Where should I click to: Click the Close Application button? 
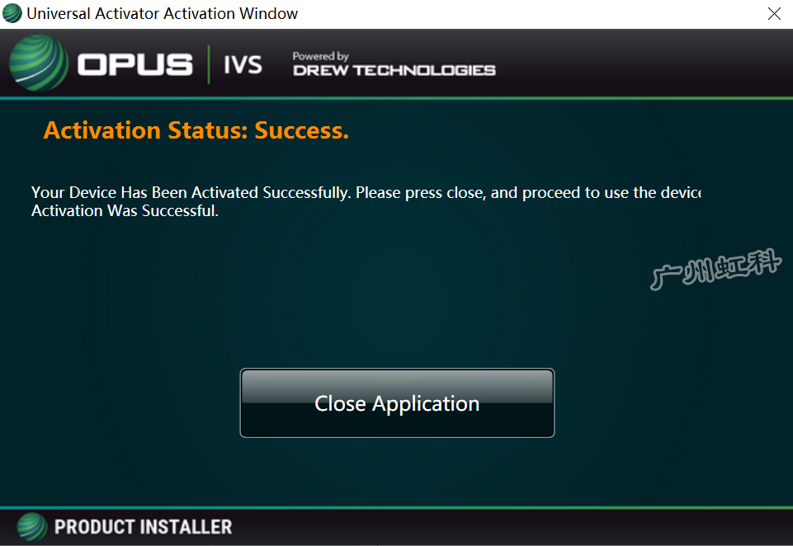point(397,403)
